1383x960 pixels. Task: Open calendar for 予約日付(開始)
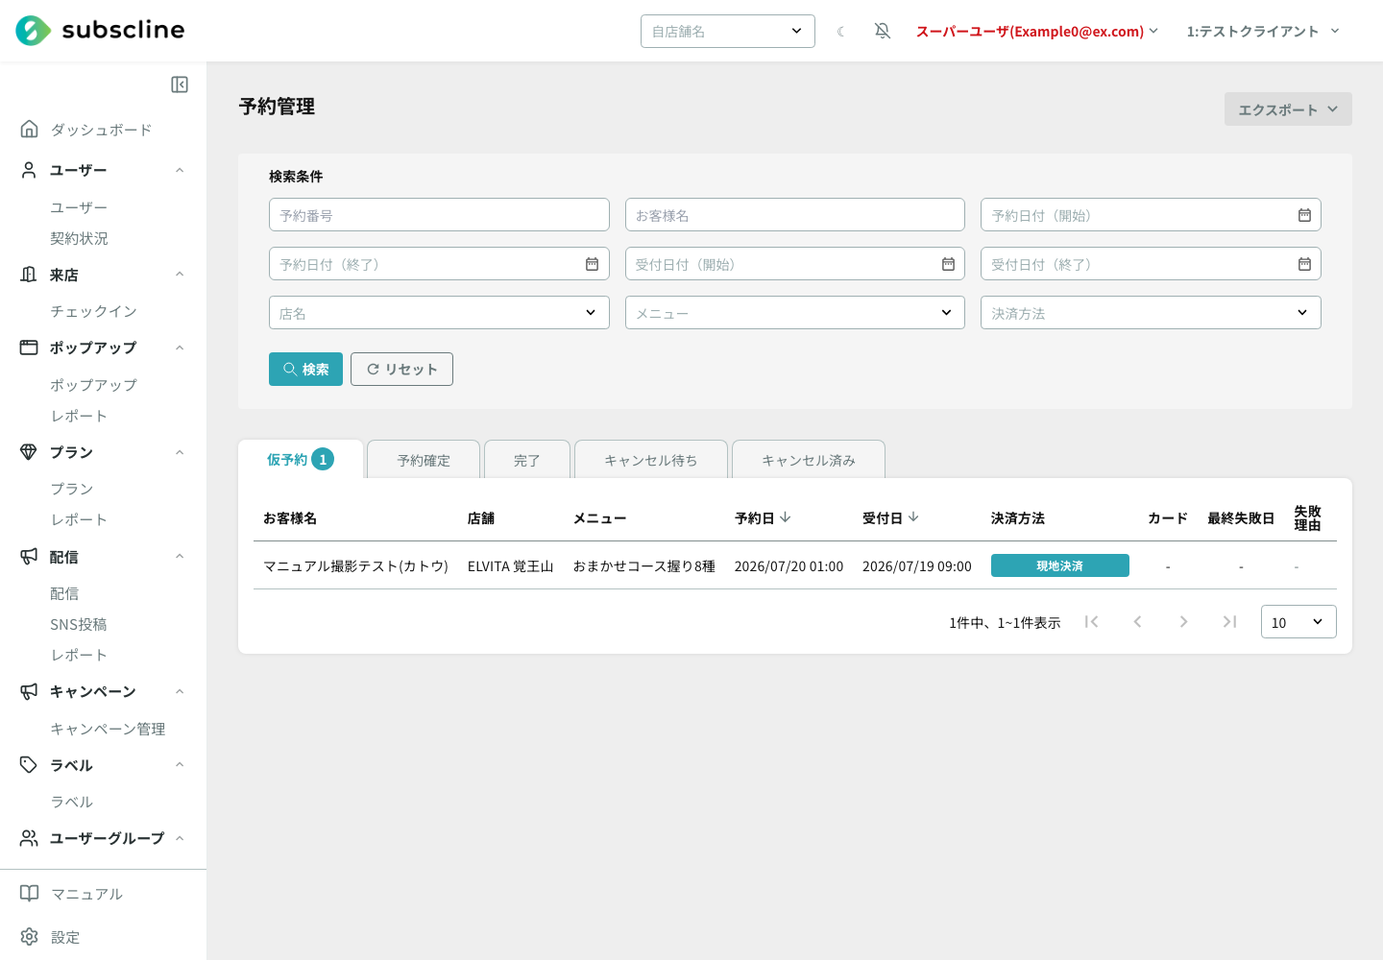click(1304, 215)
